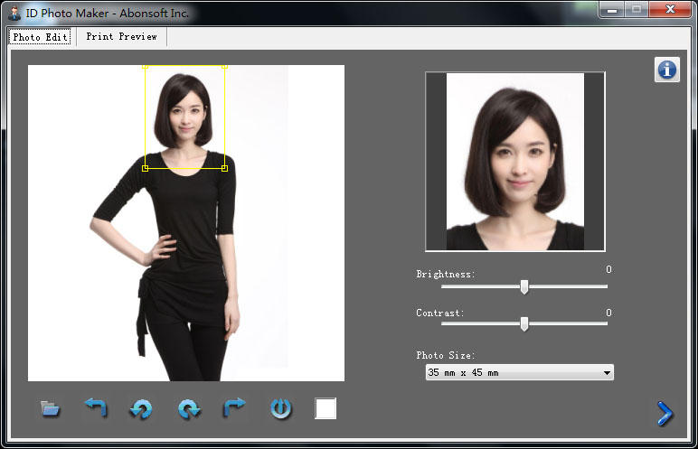
Task: Click the top-left crop handle
Action: point(146,67)
